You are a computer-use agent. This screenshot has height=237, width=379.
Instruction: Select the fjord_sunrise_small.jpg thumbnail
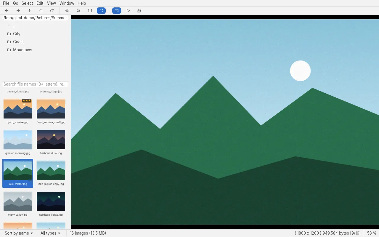(51, 109)
